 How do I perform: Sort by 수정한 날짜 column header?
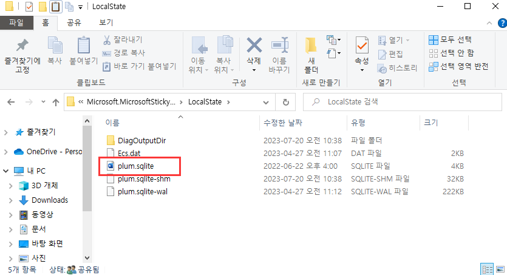pyautogui.click(x=282, y=123)
